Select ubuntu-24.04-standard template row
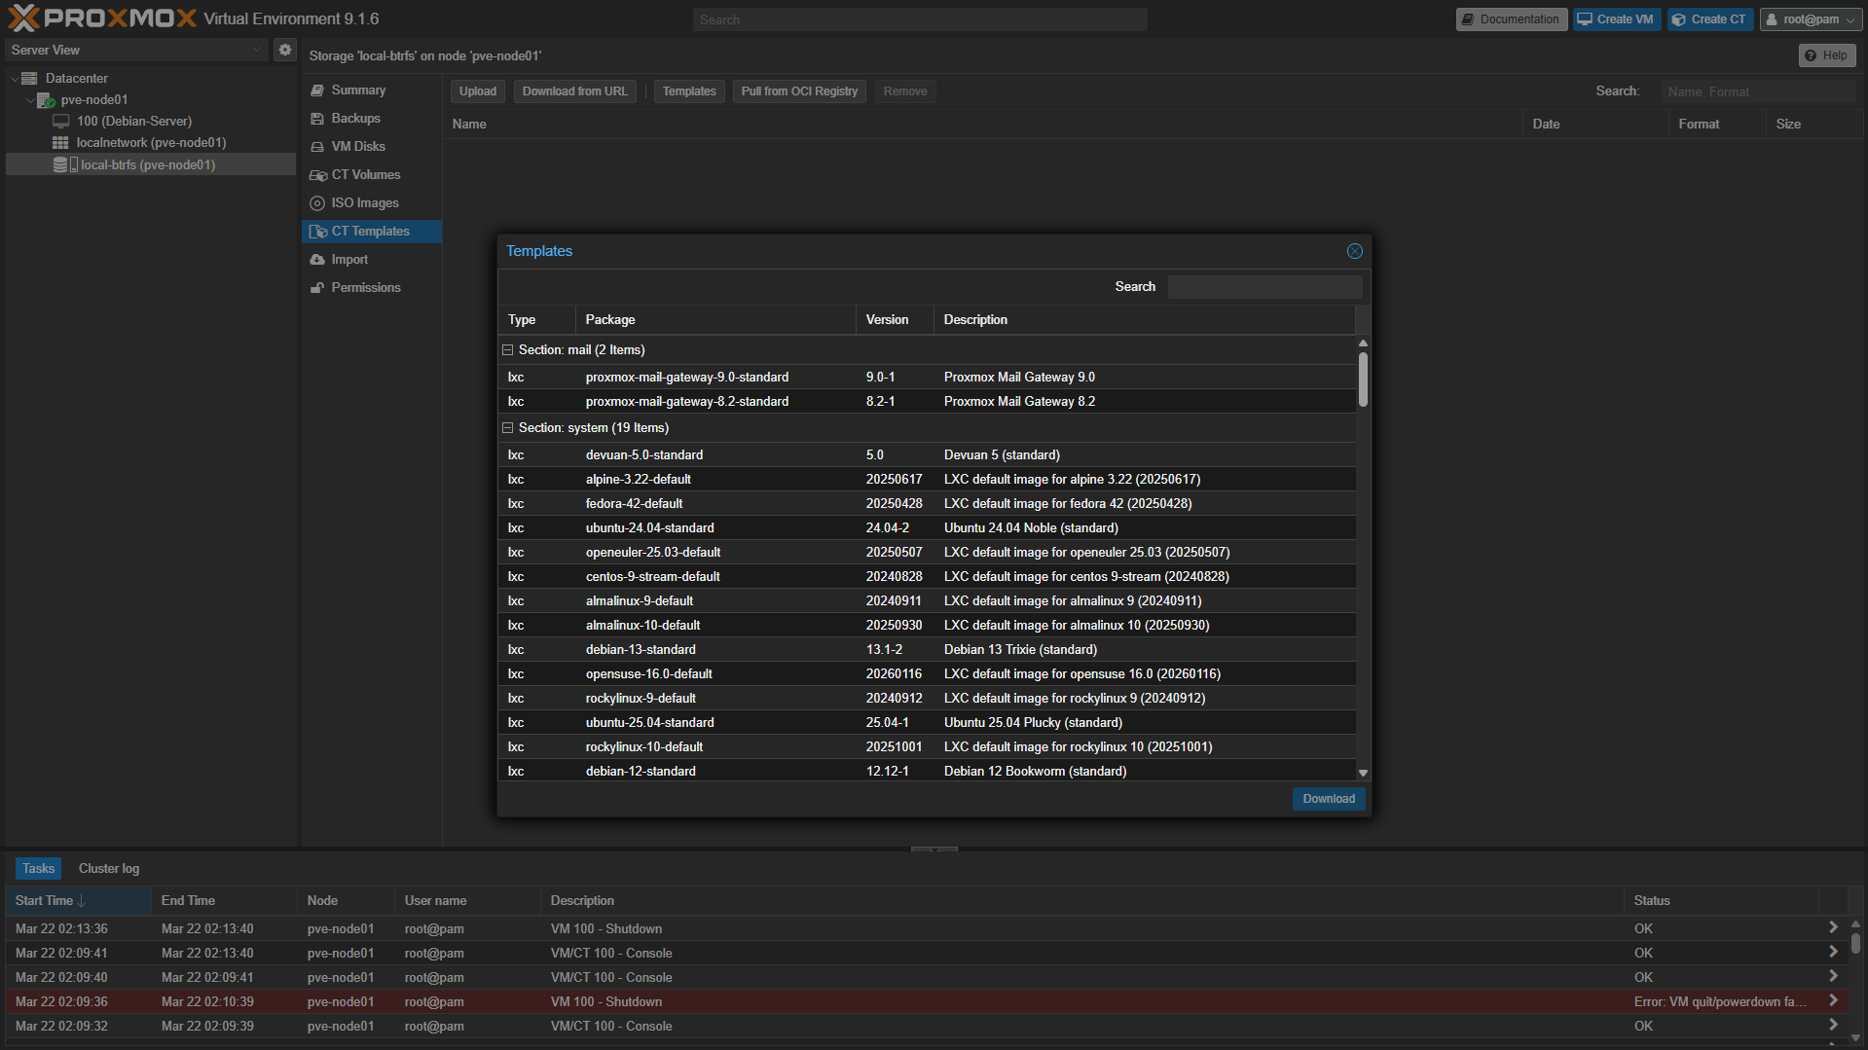The height and width of the screenshot is (1050, 1868). click(x=927, y=527)
